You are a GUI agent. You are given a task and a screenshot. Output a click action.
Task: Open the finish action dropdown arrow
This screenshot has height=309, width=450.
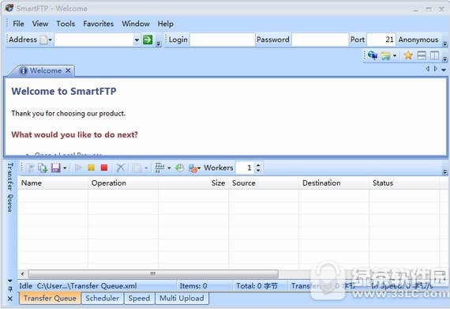199,168
